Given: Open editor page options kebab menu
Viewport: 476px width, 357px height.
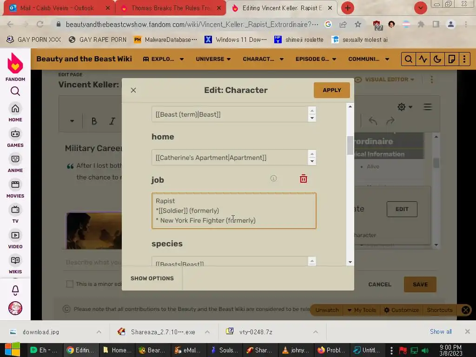Looking at the screenshot, I should [x=432, y=79].
